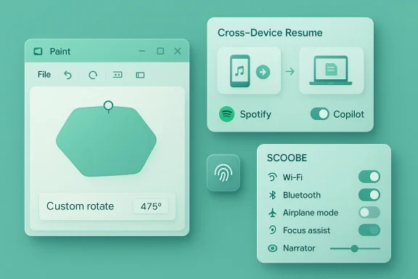Click the Narrator eye icon
Screen dimensions: 418x279
(272, 248)
